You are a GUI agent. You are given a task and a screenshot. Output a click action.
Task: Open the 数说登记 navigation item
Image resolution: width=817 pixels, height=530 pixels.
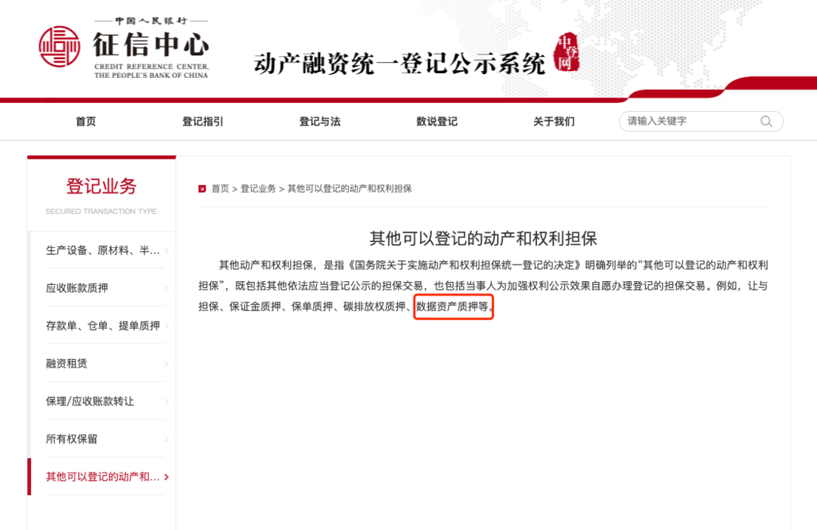pos(436,121)
